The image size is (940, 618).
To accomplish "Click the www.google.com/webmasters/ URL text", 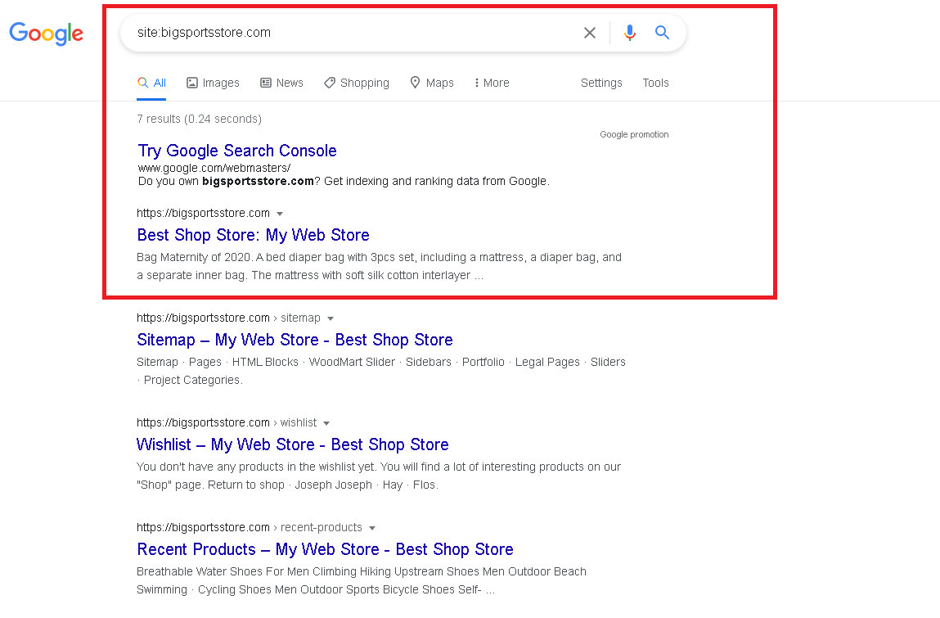I will pos(214,168).
